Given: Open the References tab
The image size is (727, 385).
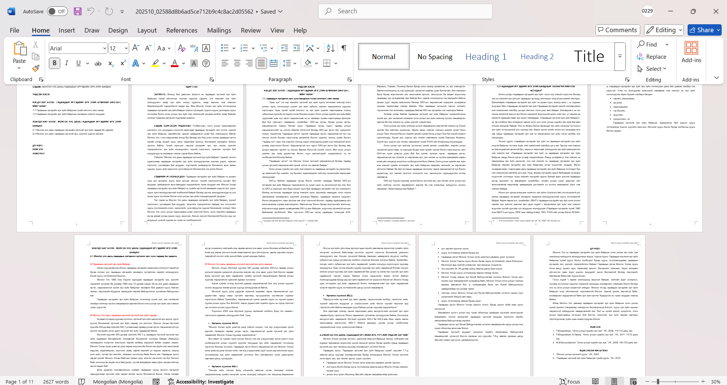Looking at the screenshot, I should click(x=181, y=30).
